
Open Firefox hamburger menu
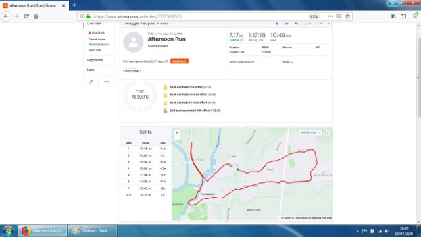(415, 16)
